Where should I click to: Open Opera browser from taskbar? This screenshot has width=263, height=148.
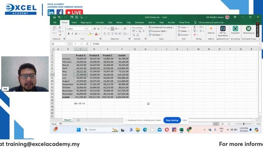click(167, 129)
